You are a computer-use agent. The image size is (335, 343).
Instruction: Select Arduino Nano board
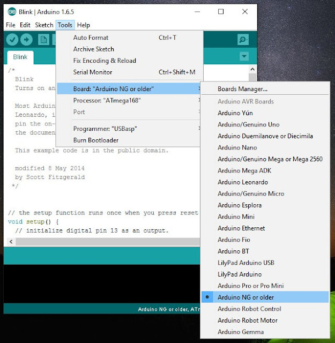coord(265,148)
